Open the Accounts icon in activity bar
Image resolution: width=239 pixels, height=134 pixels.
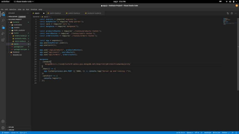pos(3,121)
